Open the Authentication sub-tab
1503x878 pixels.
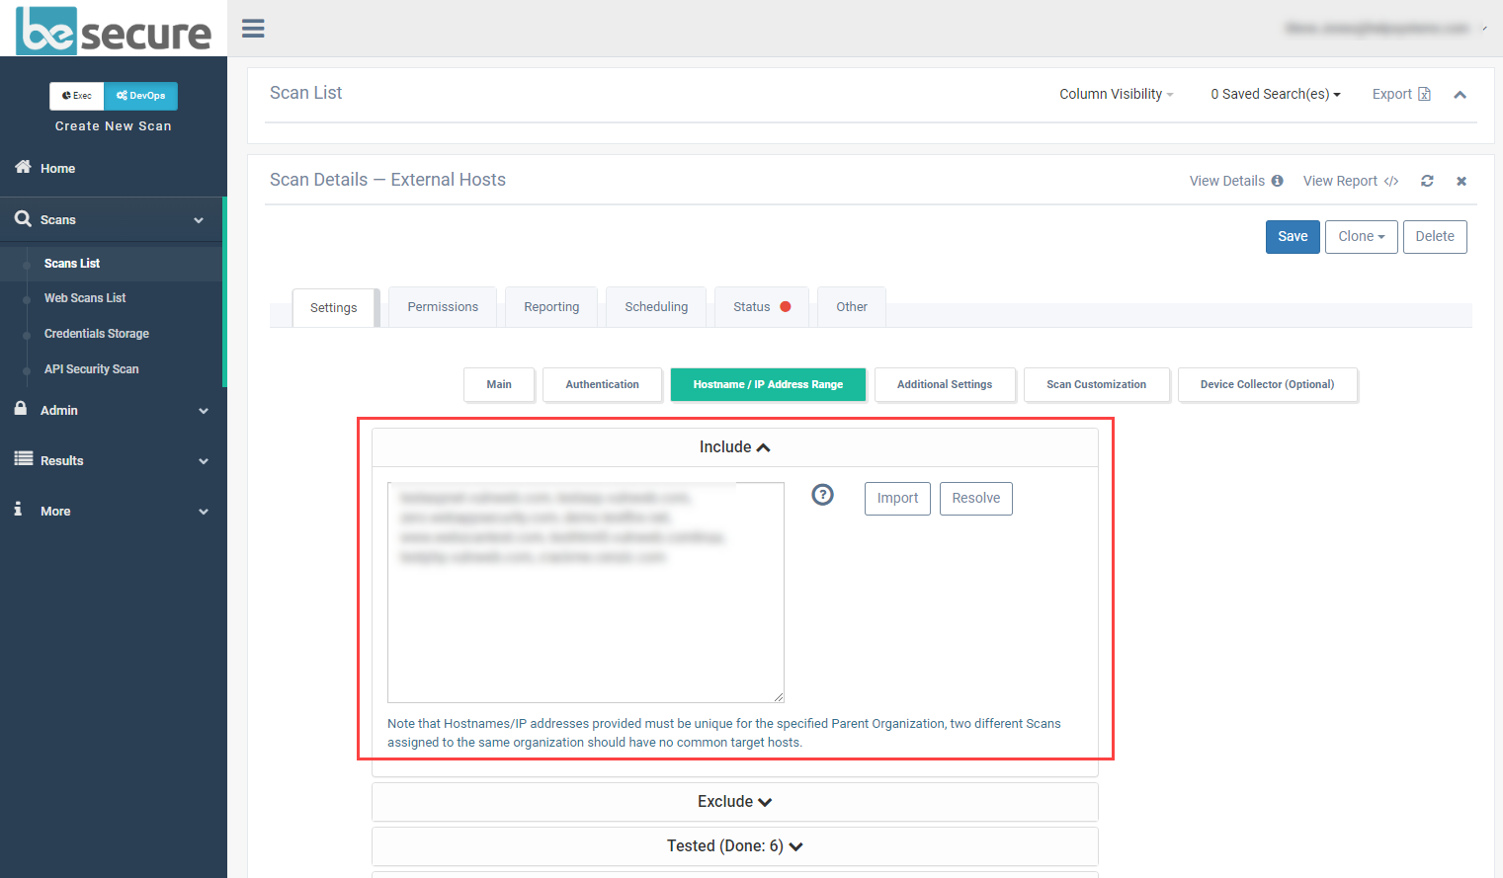point(602,384)
